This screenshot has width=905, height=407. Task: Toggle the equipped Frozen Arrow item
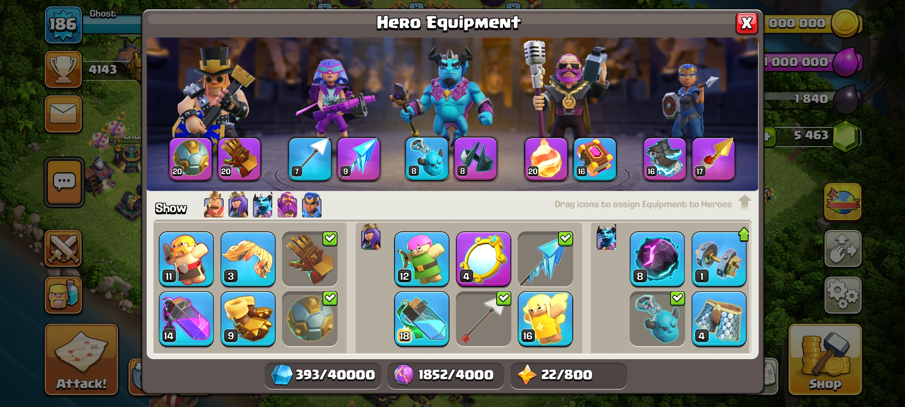coord(545,259)
